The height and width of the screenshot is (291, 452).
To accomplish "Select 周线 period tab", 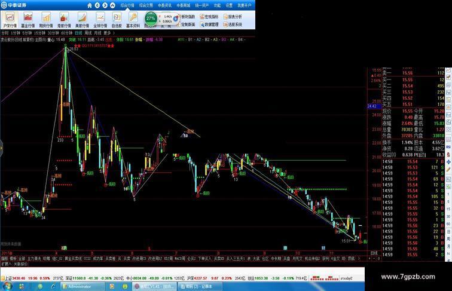I will 88,33.
